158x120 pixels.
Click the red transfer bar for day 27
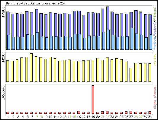pyautogui.click(x=131, y=112)
